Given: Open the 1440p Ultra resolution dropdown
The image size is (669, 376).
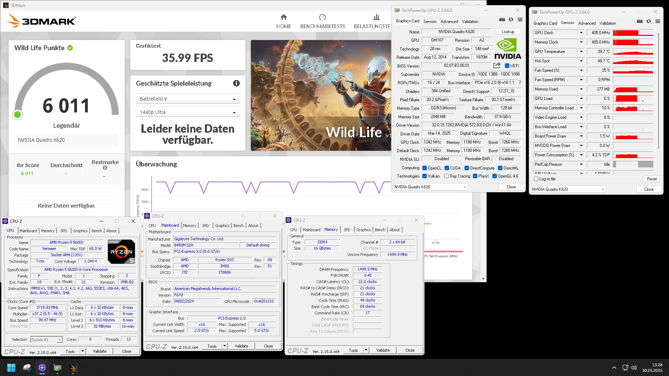Looking at the screenshot, I should (187, 112).
